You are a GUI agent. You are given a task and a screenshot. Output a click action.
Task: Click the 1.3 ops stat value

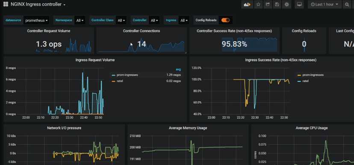[49, 44]
